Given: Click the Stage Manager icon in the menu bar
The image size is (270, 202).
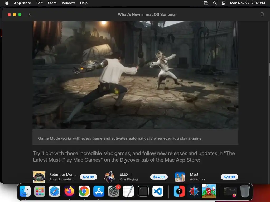Looking at the screenshot, I should tap(206, 3).
